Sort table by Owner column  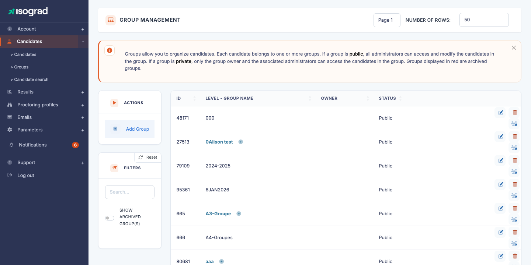[345, 98]
